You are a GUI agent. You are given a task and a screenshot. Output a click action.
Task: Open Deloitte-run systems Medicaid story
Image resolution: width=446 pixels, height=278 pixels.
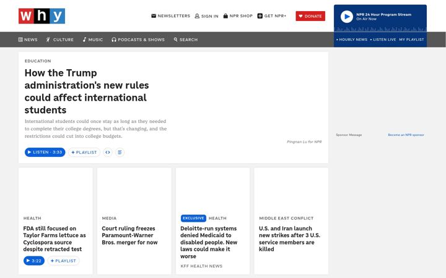[209, 242]
